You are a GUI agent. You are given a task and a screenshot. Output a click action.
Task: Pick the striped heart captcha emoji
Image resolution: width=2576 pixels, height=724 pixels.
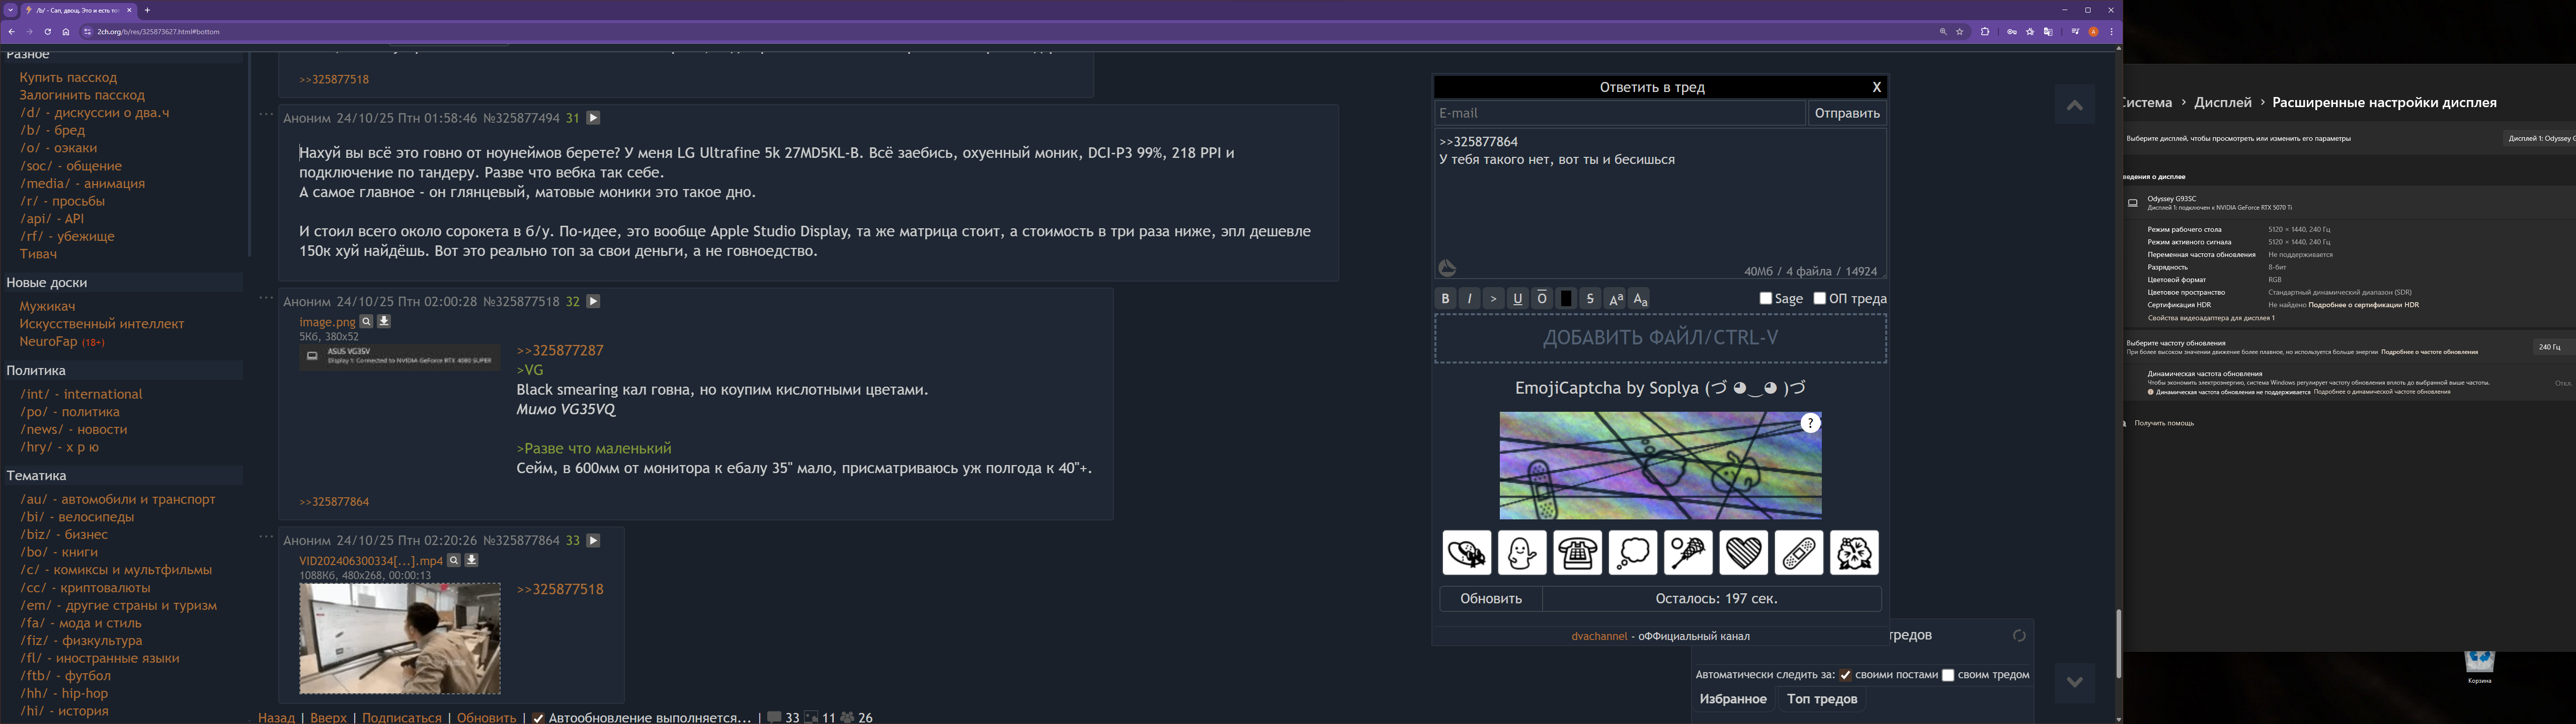[x=1743, y=553]
